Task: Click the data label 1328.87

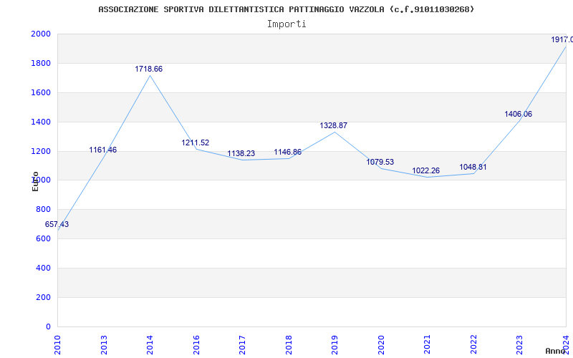Action: point(334,126)
